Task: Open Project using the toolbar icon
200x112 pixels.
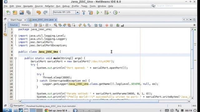Action: pyautogui.click(x=22, y=12)
